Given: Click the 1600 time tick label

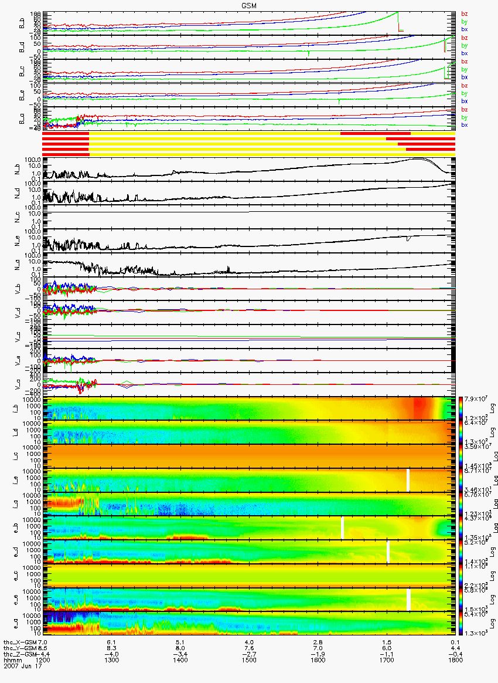Looking at the screenshot, I should pos(318,660).
